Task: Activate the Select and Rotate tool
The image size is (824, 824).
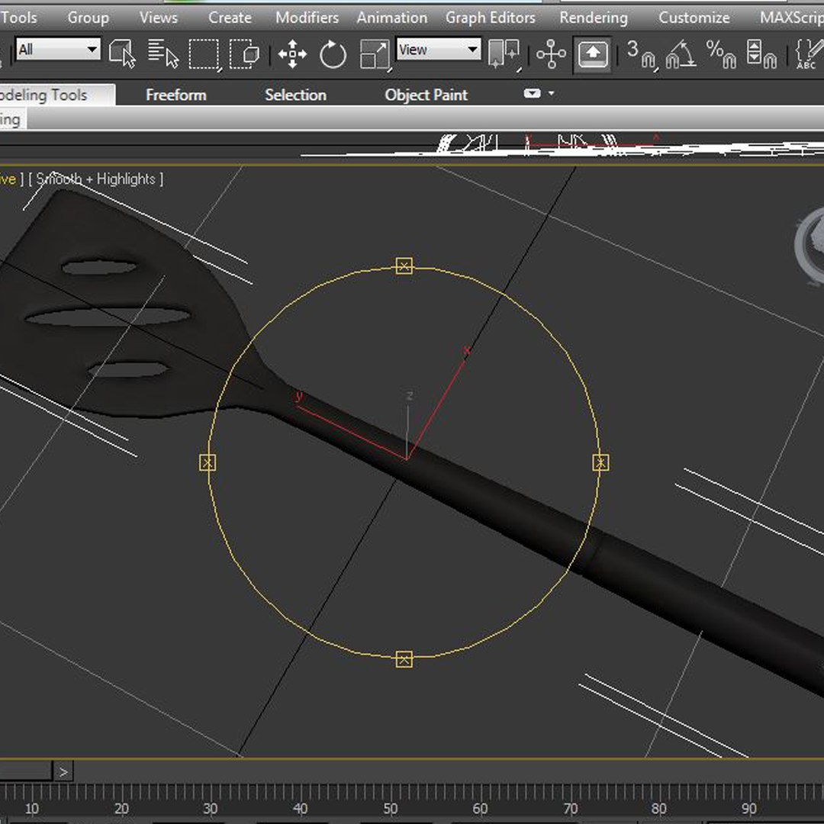Action: click(333, 53)
